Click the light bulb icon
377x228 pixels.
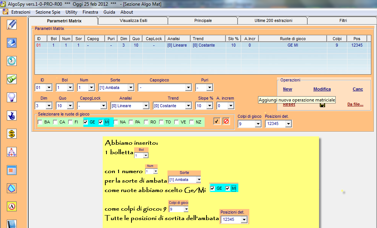(12, 97)
